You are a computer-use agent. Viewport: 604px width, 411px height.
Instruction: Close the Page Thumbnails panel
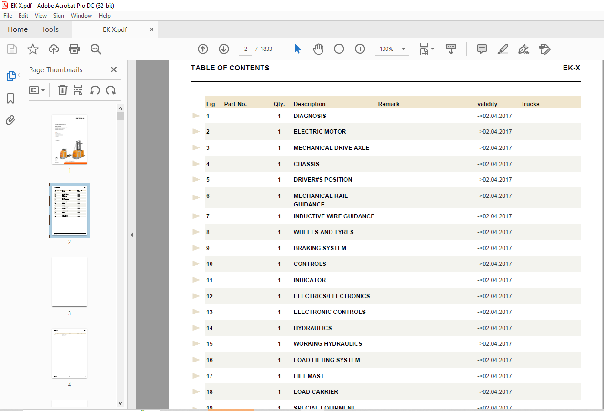pyautogui.click(x=114, y=69)
